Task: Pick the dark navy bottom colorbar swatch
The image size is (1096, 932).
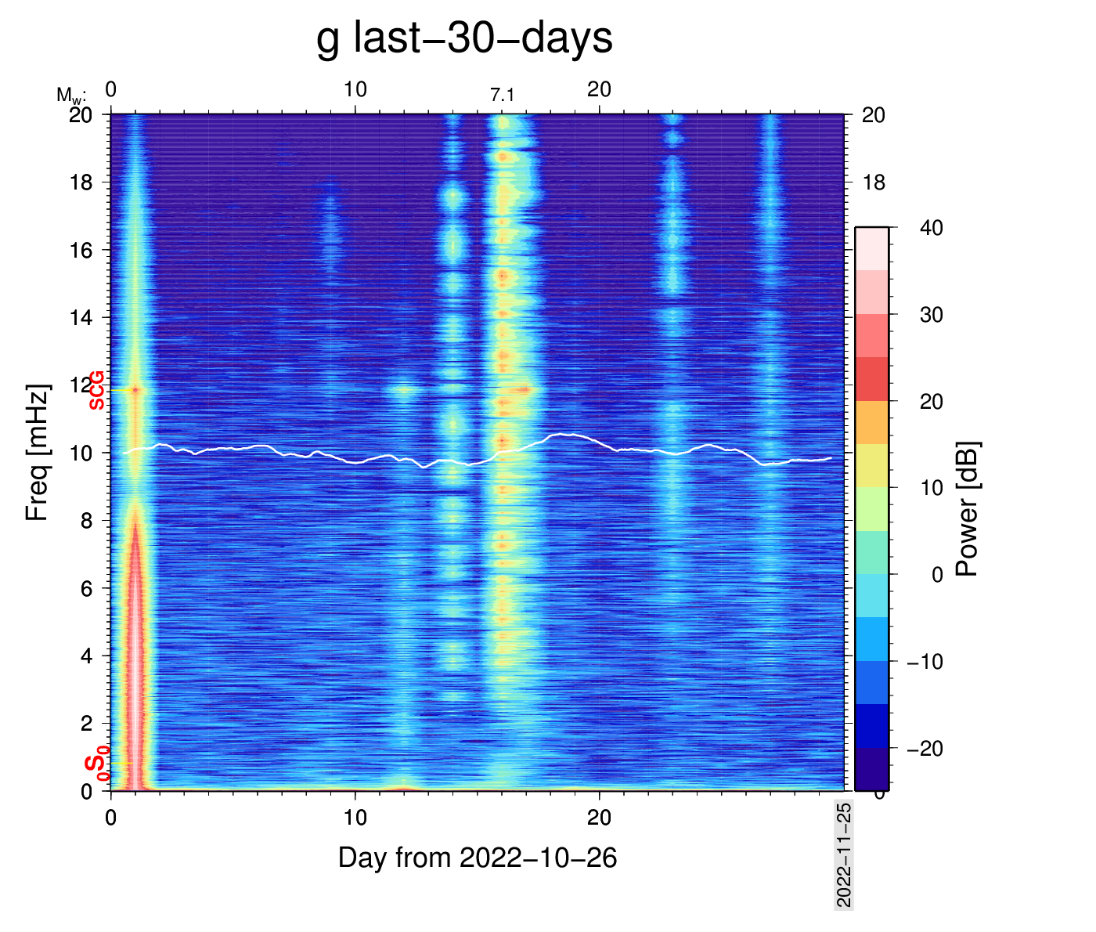Action: pyautogui.click(x=871, y=769)
